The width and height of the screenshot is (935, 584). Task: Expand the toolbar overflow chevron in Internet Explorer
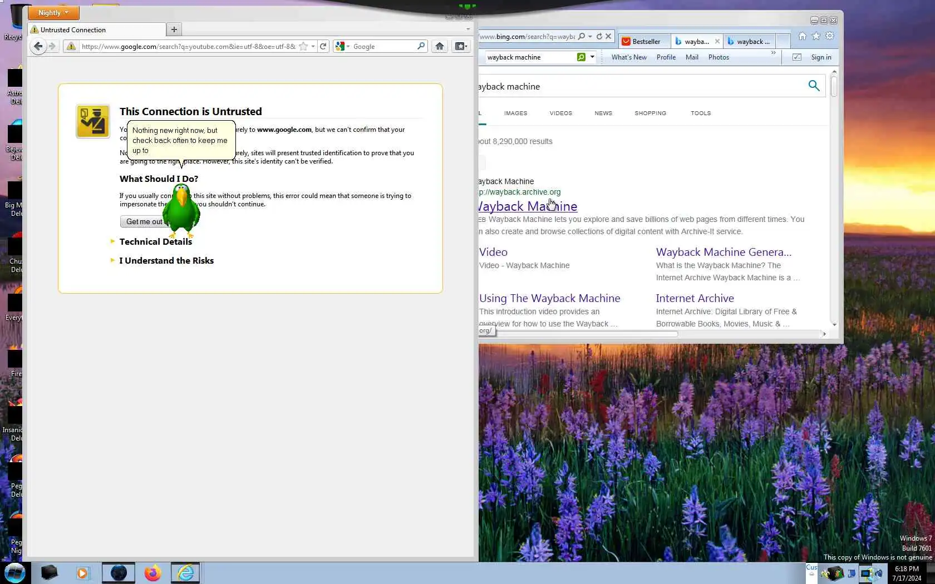click(x=773, y=53)
